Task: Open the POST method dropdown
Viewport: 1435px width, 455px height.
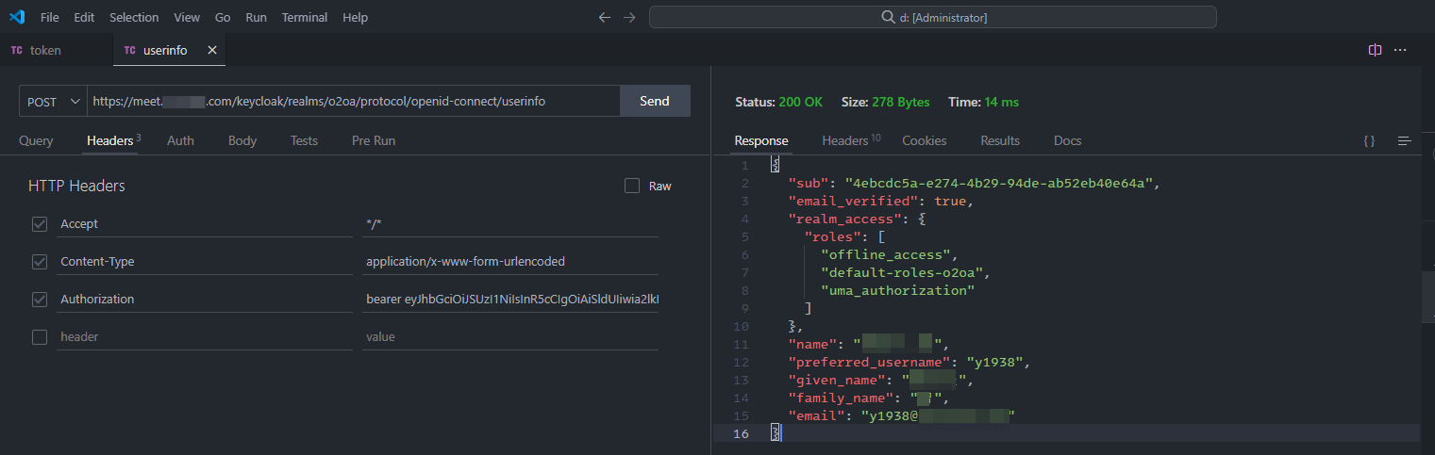Action: coord(54,102)
